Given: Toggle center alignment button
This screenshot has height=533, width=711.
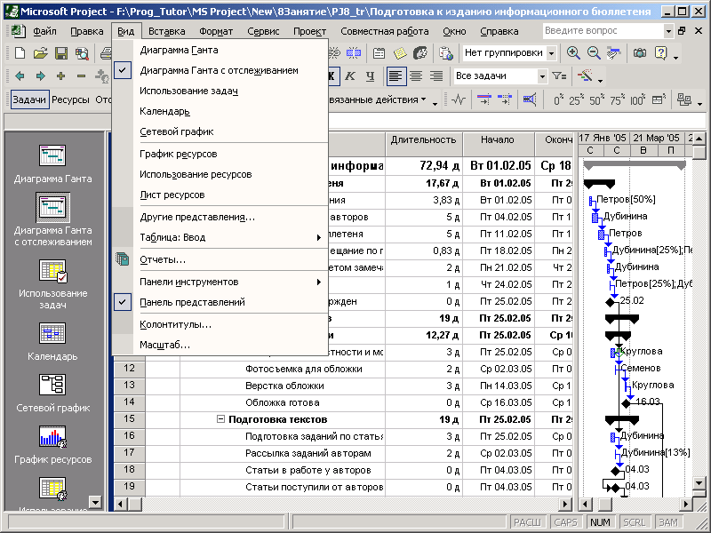Looking at the screenshot, I should (x=416, y=76).
